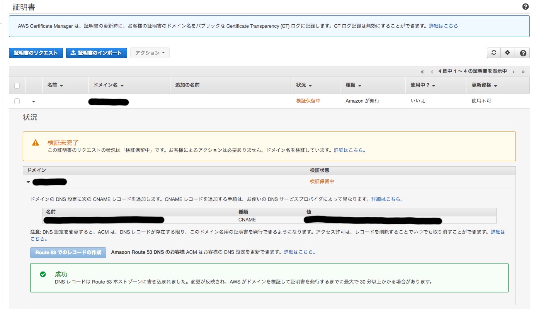The width and height of the screenshot is (536, 309).
Task: Select the checkbox for the pending certificate row
Action: coord(16,101)
